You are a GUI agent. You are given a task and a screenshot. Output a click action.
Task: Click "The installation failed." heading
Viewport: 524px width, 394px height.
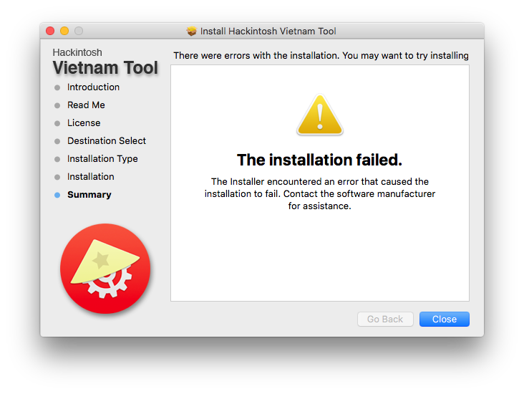(319, 159)
